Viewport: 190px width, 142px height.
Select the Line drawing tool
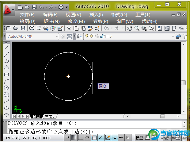(x=6, y=48)
